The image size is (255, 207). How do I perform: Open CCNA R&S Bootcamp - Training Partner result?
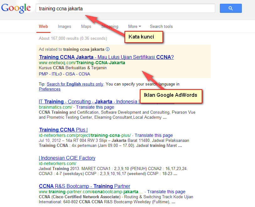pyautogui.click(x=85, y=186)
